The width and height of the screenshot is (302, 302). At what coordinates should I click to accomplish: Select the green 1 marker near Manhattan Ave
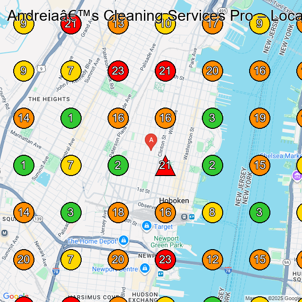point(24,165)
